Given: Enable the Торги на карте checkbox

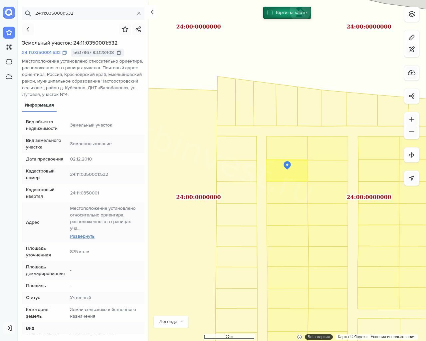Looking at the screenshot, I should (270, 13).
